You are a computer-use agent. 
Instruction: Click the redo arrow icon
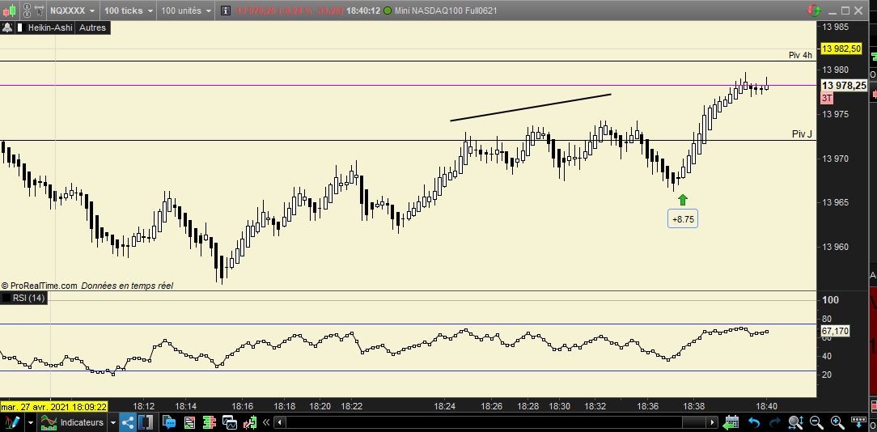click(x=774, y=422)
